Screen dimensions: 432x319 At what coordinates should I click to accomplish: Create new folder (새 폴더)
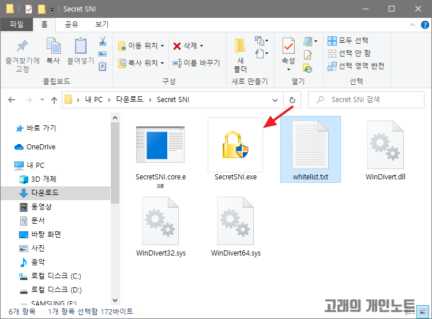pyautogui.click(x=241, y=55)
